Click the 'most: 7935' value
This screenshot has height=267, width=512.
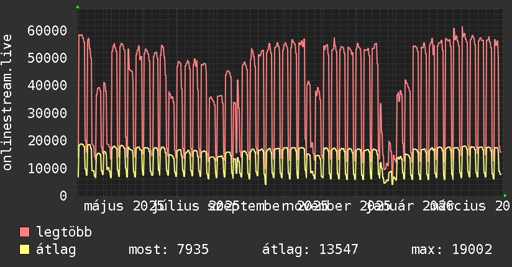[x=168, y=250]
